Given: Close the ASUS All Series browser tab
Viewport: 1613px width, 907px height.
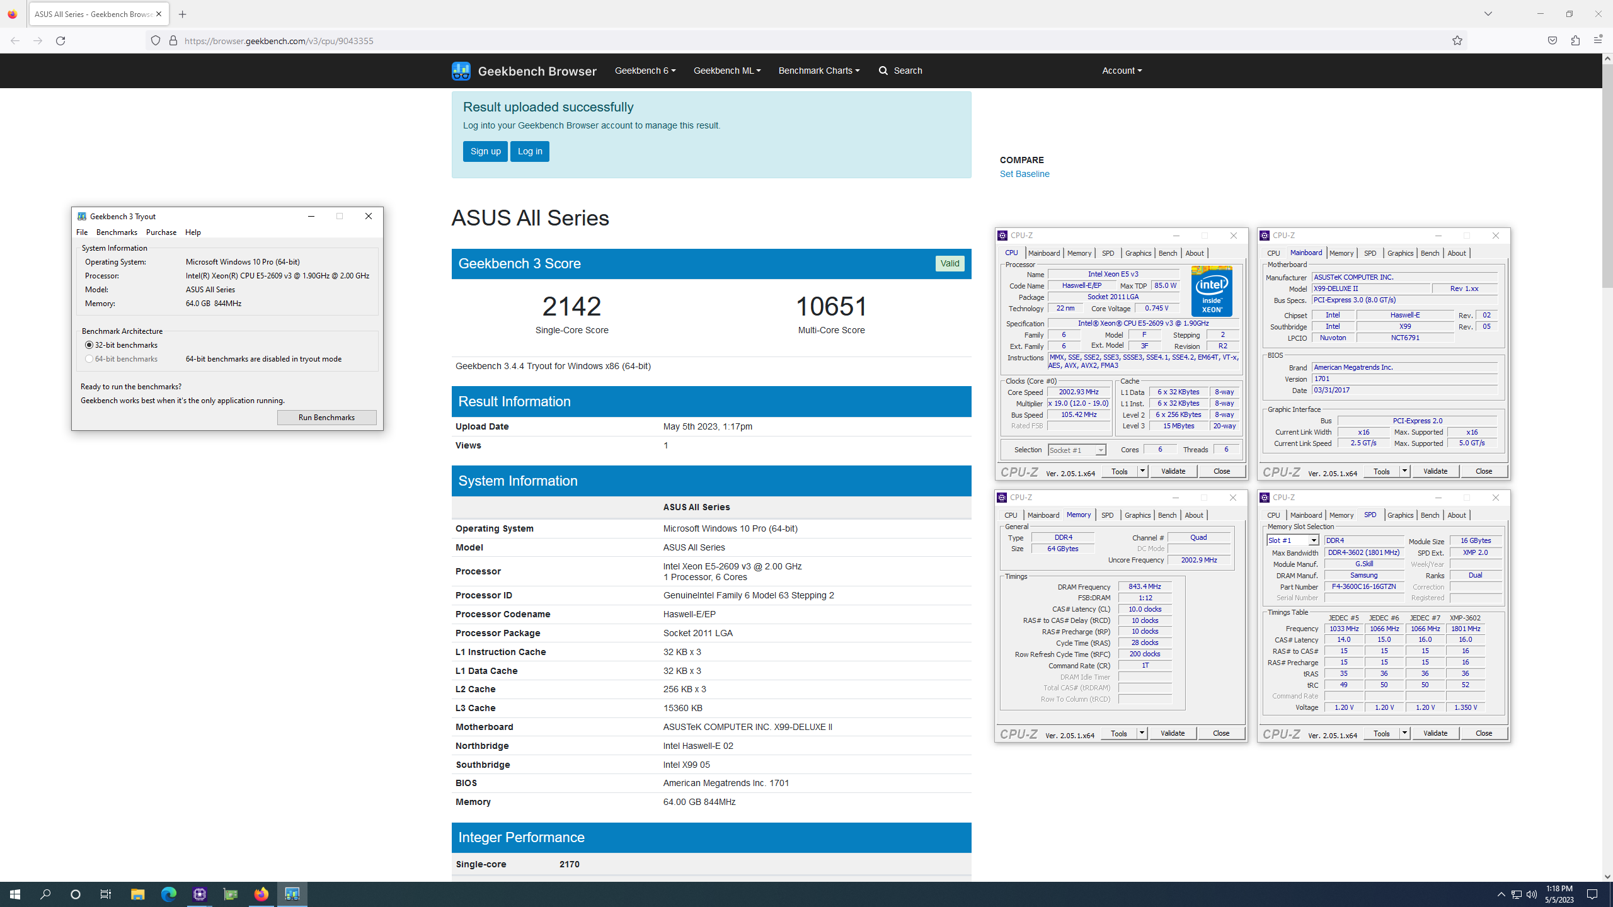Looking at the screenshot, I should pyautogui.click(x=159, y=14).
